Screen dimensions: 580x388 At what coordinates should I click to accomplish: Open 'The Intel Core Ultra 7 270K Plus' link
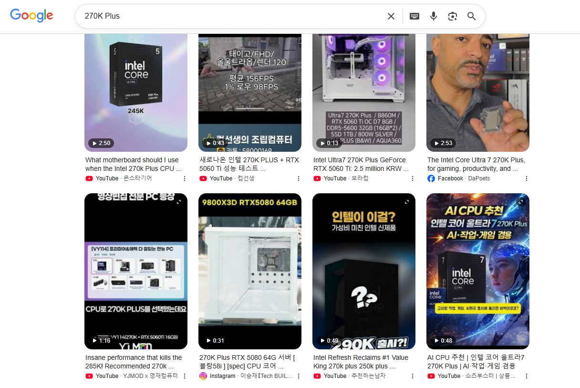click(476, 164)
